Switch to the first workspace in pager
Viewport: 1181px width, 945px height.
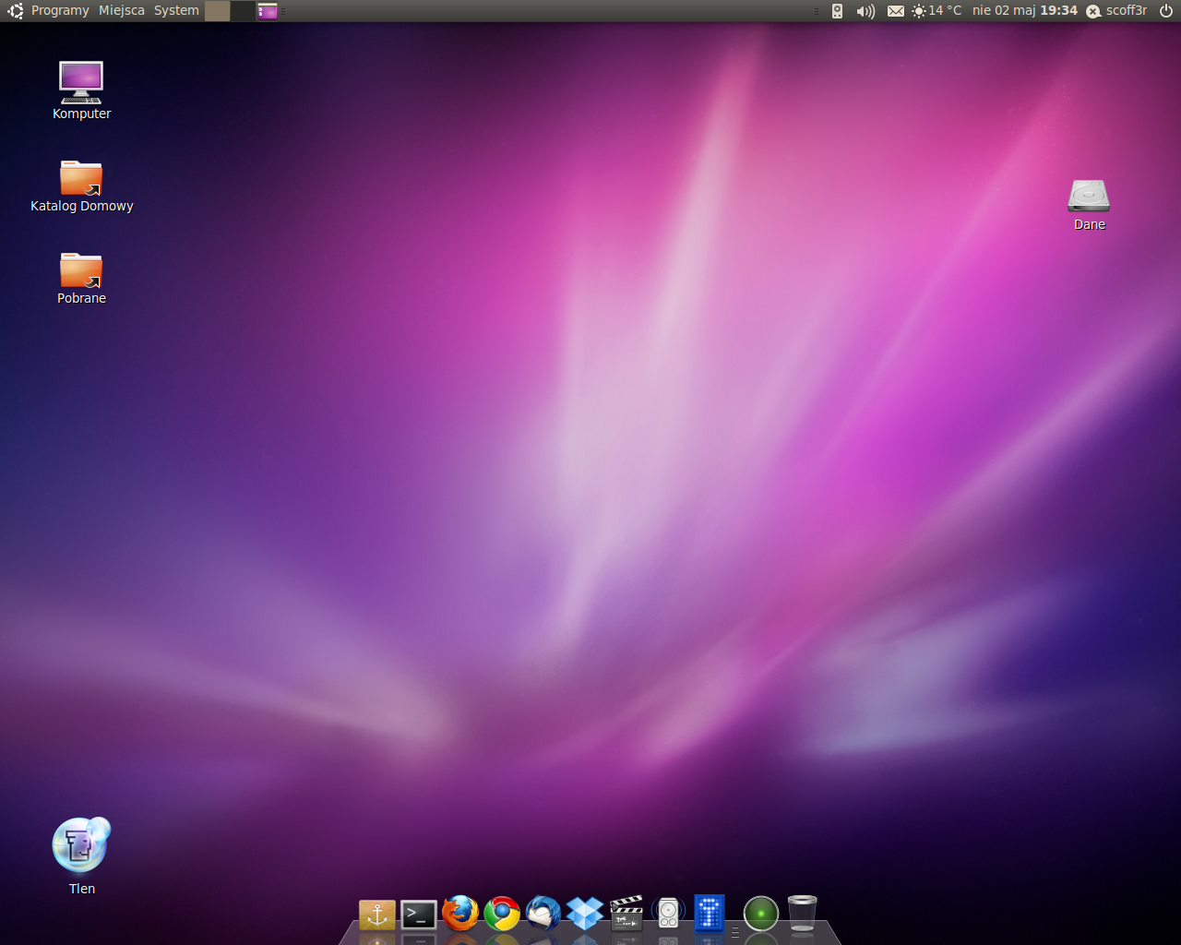(218, 11)
